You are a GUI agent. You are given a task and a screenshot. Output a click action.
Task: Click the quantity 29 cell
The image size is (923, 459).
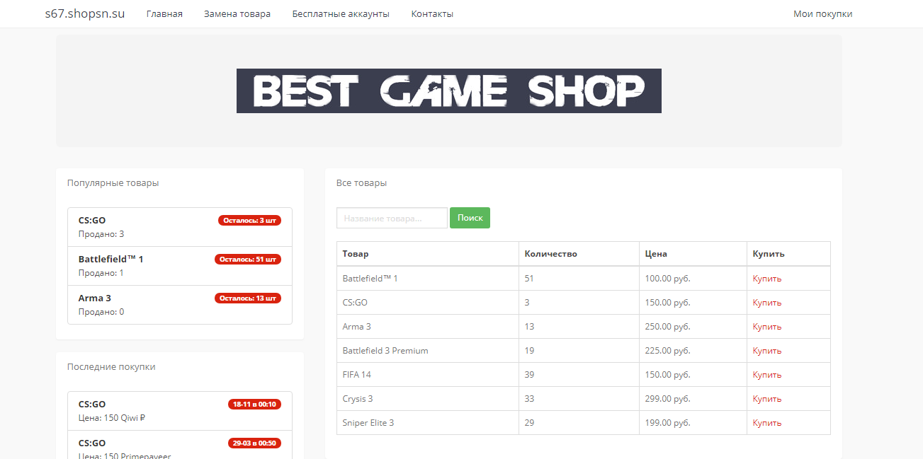point(579,423)
